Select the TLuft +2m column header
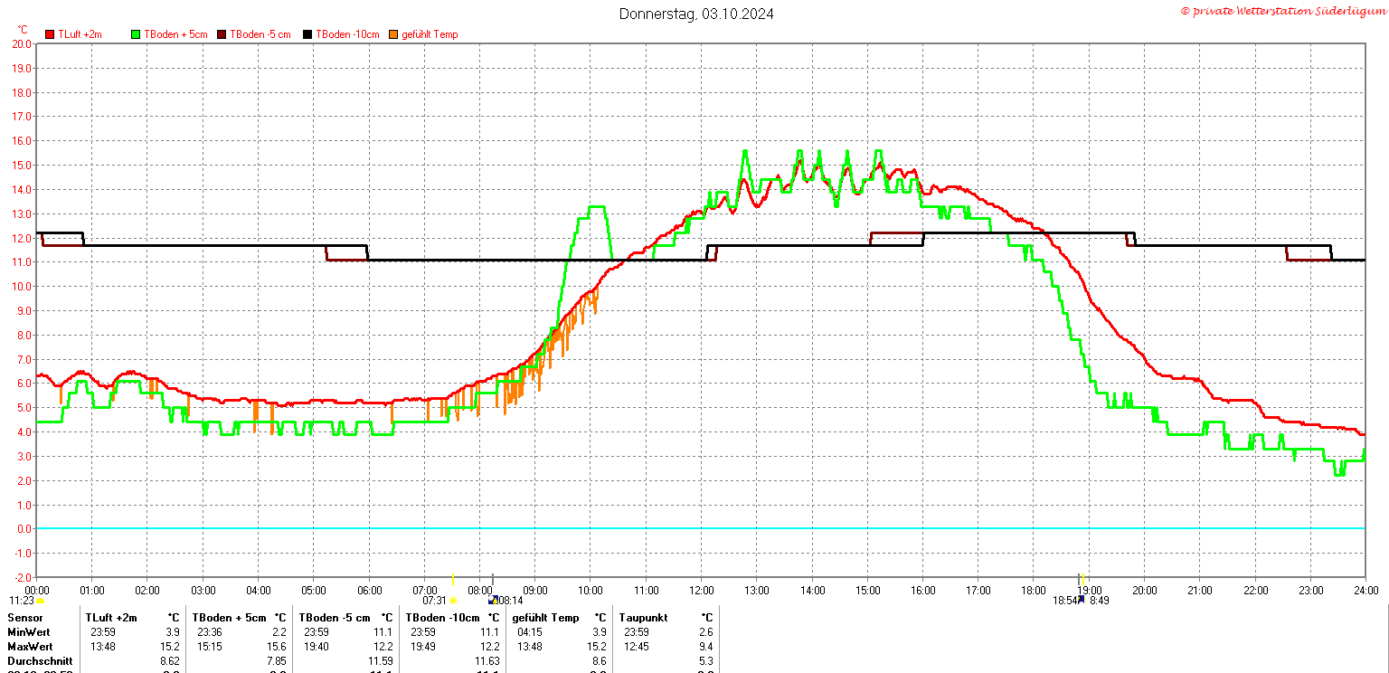This screenshot has height=673, width=1389. (111, 618)
